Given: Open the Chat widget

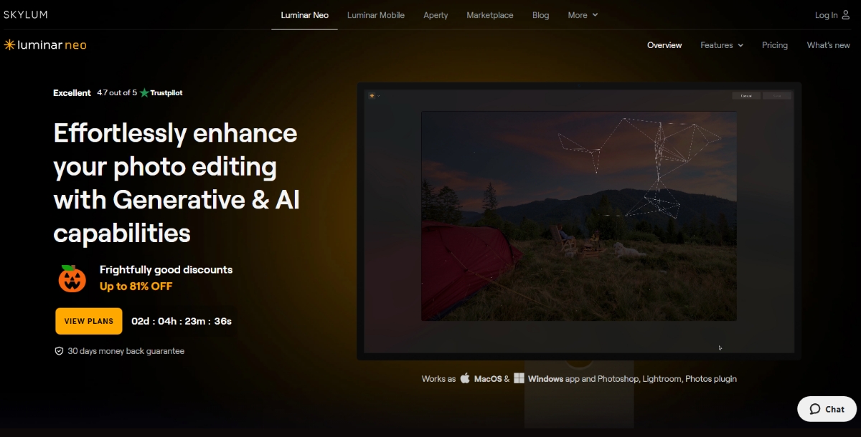Looking at the screenshot, I should click(x=827, y=409).
